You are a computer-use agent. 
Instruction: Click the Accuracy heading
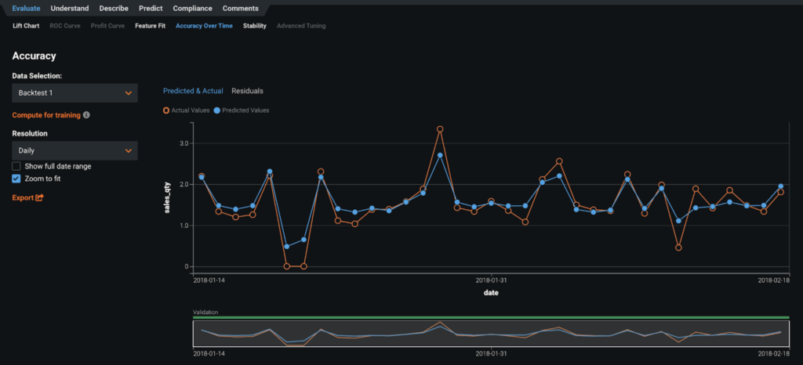34,56
